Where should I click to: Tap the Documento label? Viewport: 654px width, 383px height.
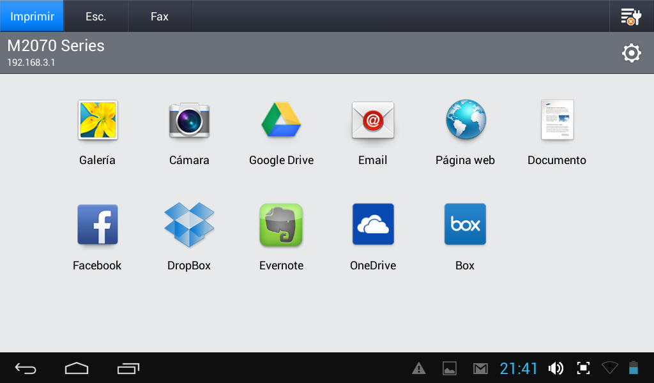pyautogui.click(x=557, y=160)
